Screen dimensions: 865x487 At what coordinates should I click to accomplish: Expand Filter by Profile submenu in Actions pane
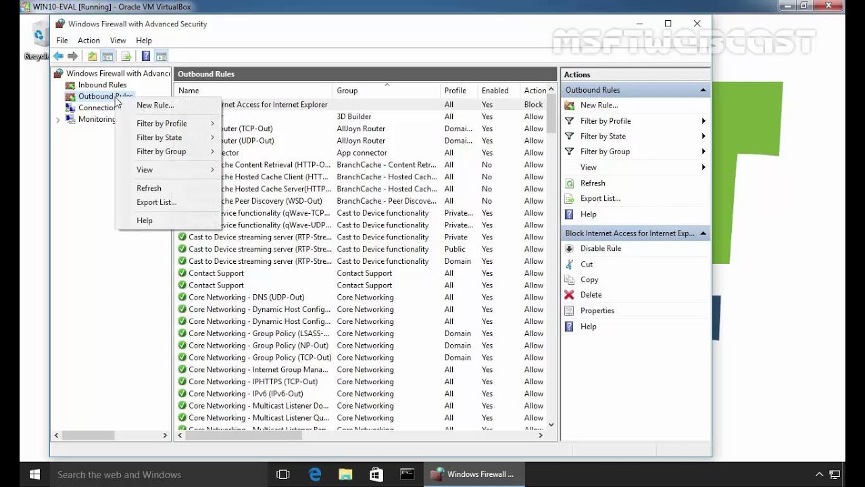[x=703, y=121]
